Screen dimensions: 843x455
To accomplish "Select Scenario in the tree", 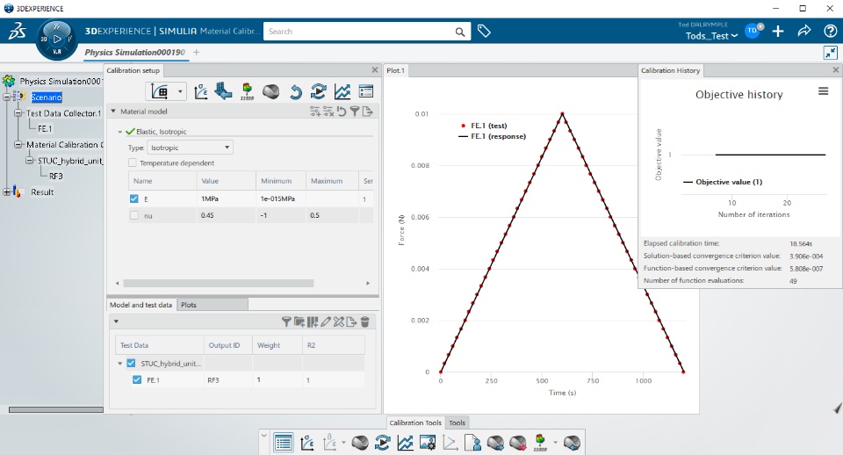I will click(x=47, y=97).
